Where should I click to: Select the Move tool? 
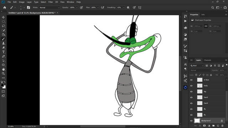click(3, 17)
